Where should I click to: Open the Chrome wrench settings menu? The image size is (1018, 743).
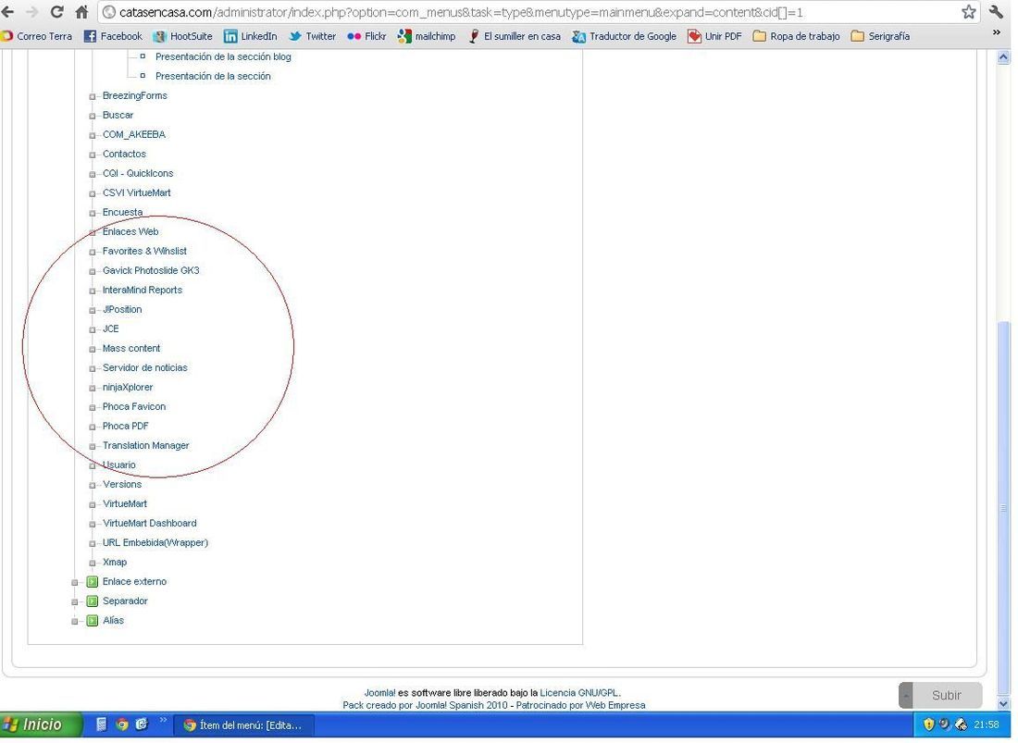click(996, 12)
